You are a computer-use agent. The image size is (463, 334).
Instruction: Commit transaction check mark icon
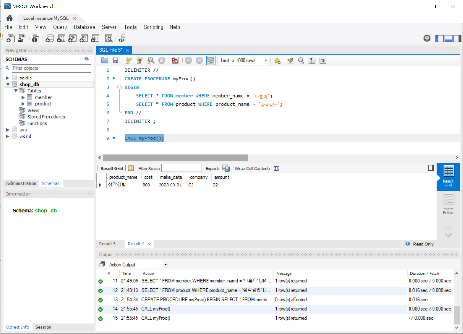pos(188,60)
